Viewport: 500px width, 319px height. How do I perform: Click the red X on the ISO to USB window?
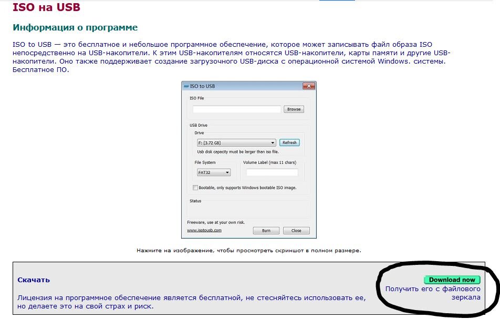click(x=309, y=85)
